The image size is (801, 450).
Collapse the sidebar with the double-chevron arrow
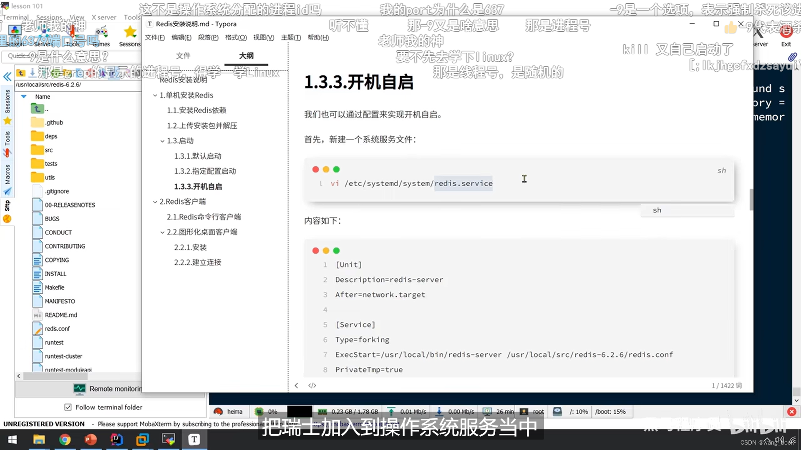7,77
